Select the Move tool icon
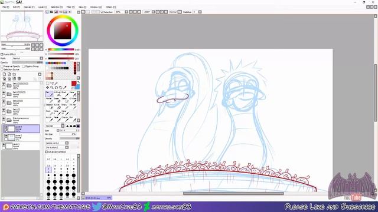This screenshot has width=378, height=212. click(47, 88)
